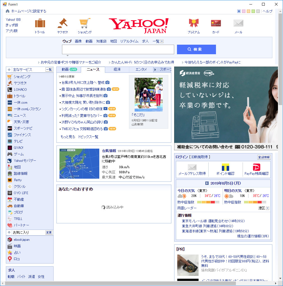Open the watermelon festival news photo thumbnail
The height and width of the screenshot is (286, 283).
coord(149,95)
